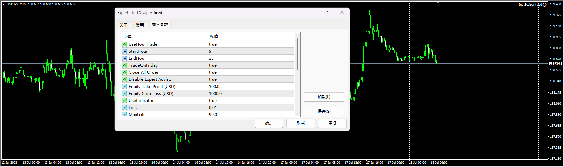This screenshot has height=167, width=564.
Task: Select the TradeOnFriday value true
Action: [x=213, y=65]
